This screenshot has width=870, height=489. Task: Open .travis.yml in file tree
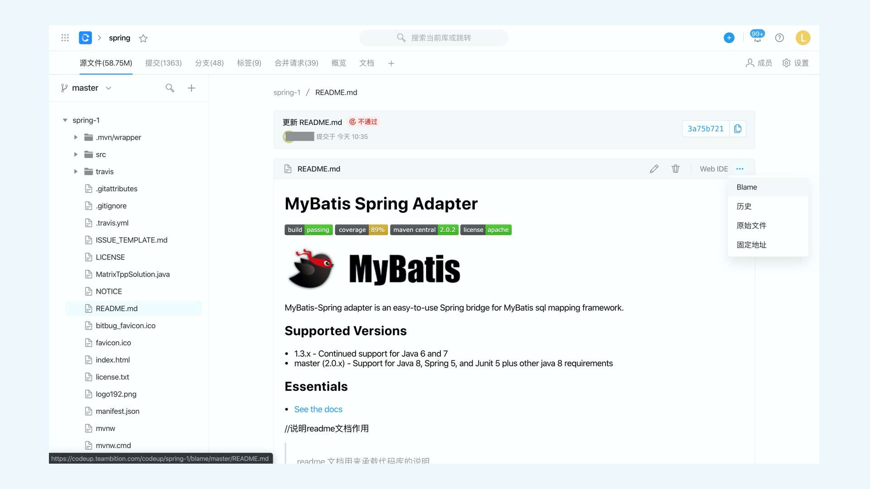point(112,223)
